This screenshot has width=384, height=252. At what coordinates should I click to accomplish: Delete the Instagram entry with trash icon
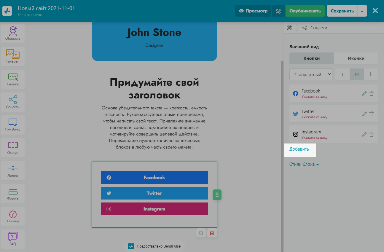[x=372, y=134]
